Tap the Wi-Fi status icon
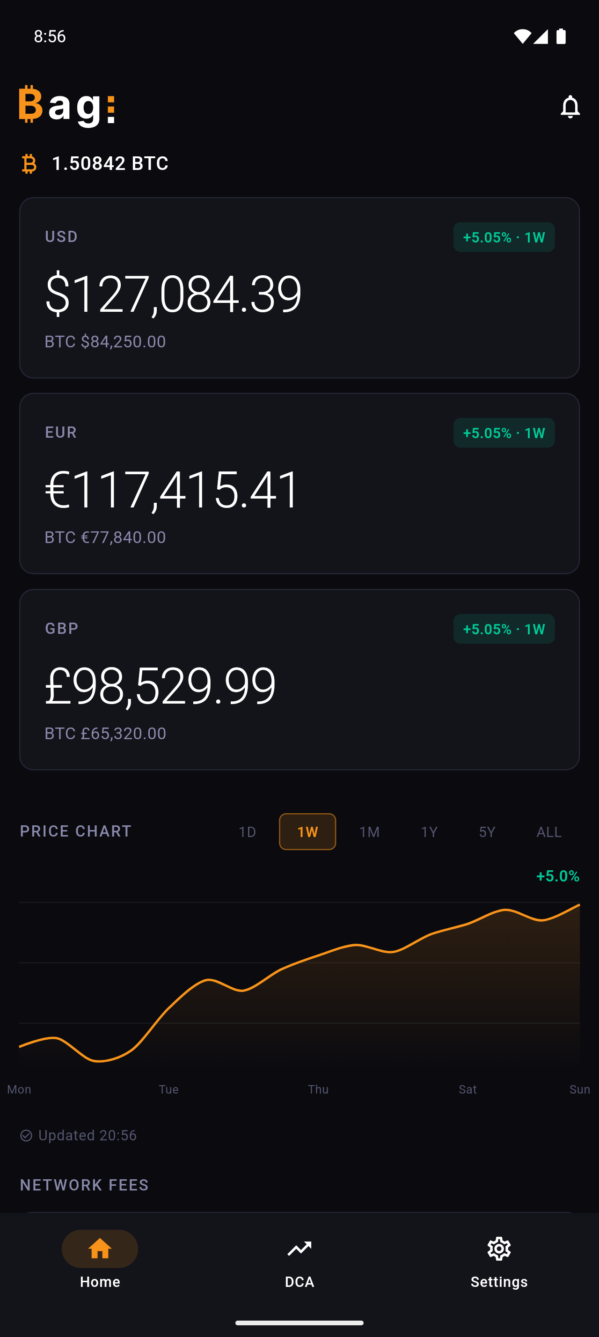The image size is (599, 1337). [x=521, y=37]
